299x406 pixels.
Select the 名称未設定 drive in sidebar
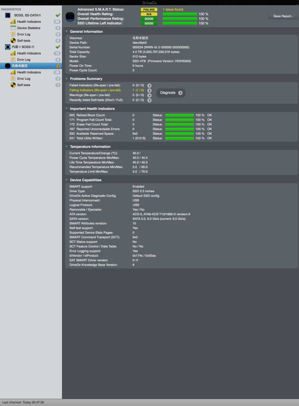pyautogui.click(x=31, y=66)
